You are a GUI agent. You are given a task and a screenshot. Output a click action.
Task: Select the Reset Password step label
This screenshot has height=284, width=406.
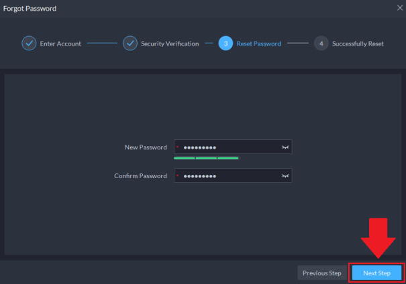(x=259, y=44)
